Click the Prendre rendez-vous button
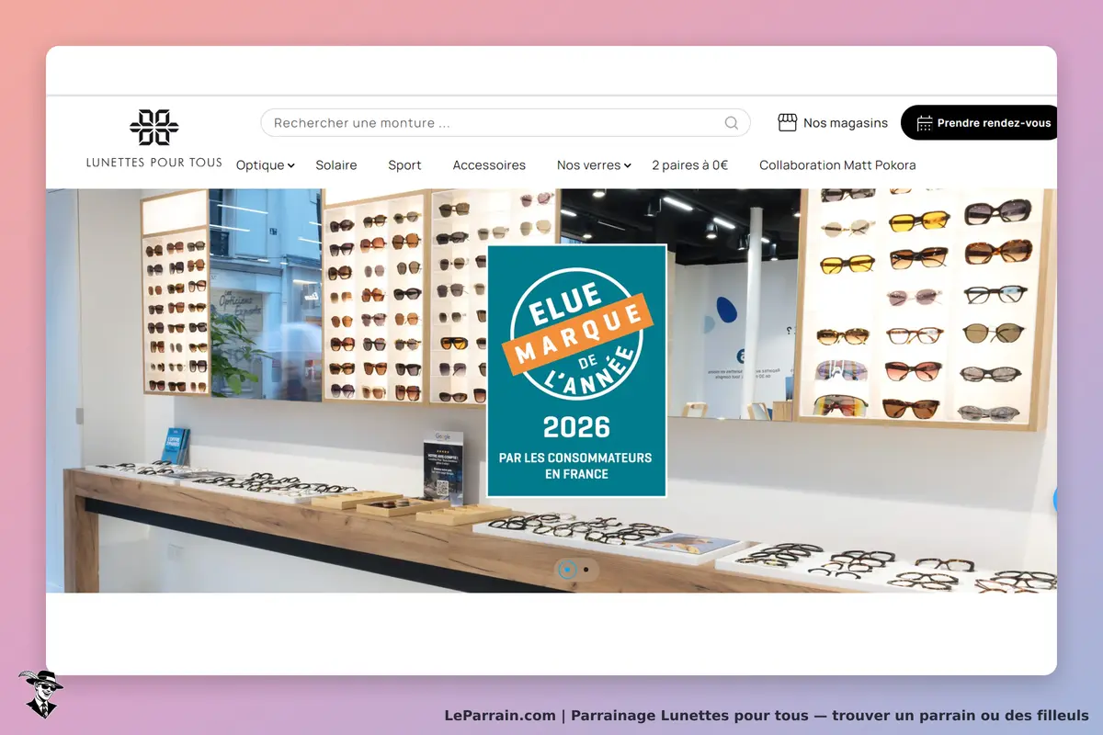Screen dimensions: 1103x735 [979, 123]
